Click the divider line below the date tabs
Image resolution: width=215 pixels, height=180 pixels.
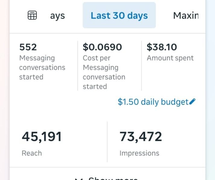(107, 33)
